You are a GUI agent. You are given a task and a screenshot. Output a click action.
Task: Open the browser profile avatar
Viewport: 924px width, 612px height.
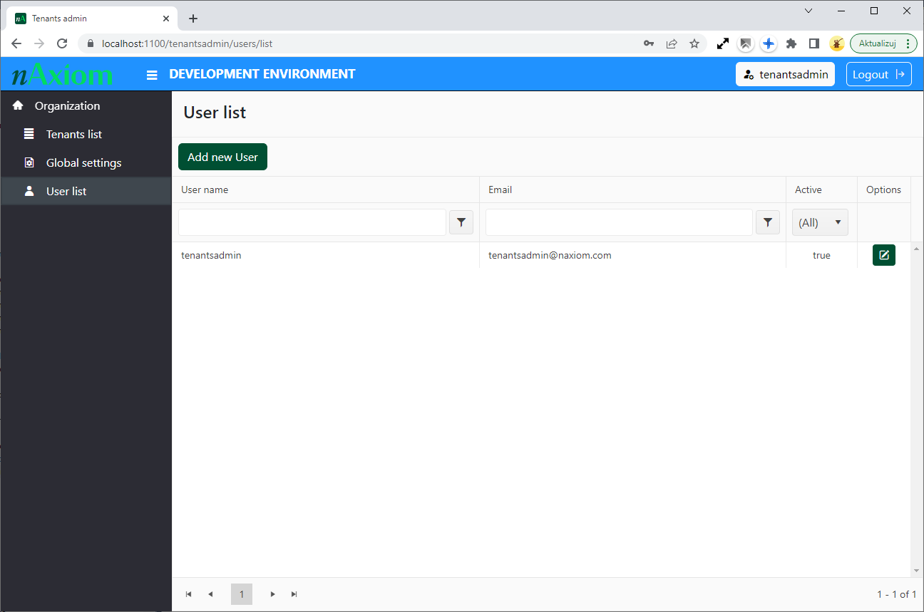[x=836, y=43]
